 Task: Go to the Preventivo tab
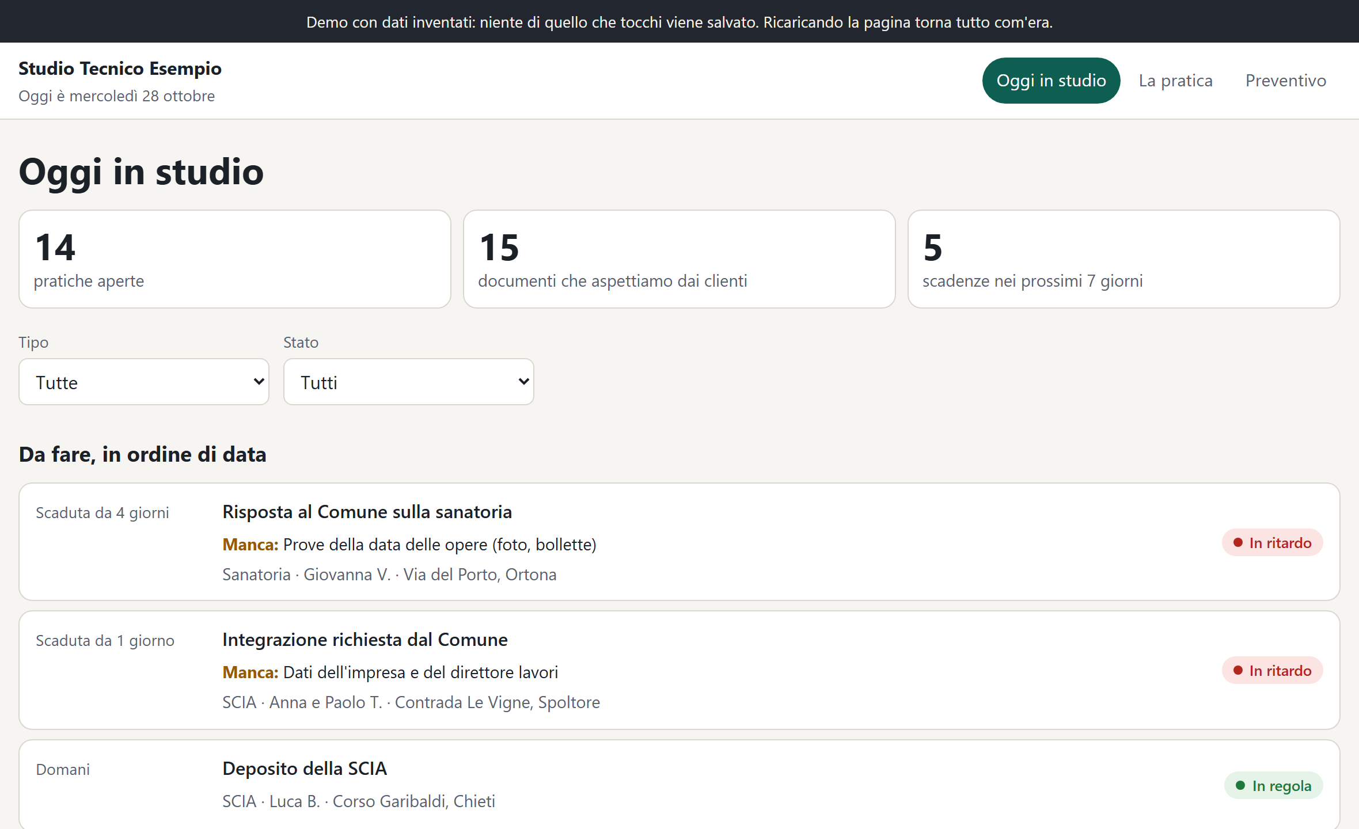tap(1285, 81)
